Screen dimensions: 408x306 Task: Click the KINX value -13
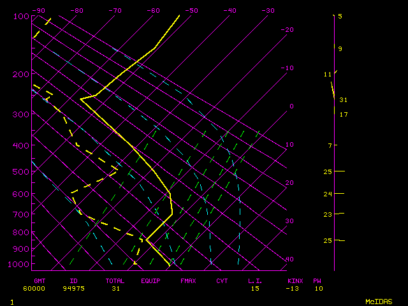point(294,289)
